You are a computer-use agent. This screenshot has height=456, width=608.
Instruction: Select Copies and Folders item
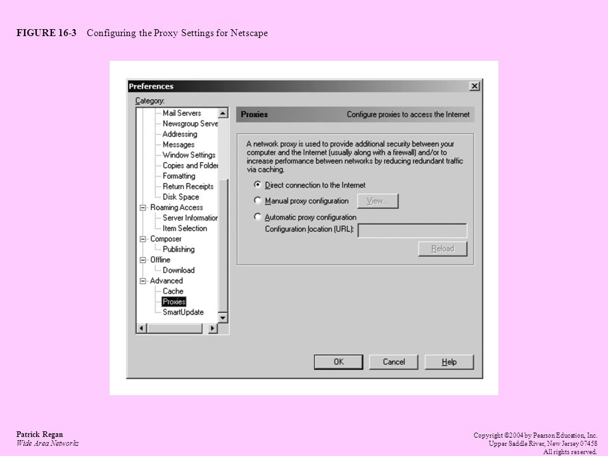190,165
